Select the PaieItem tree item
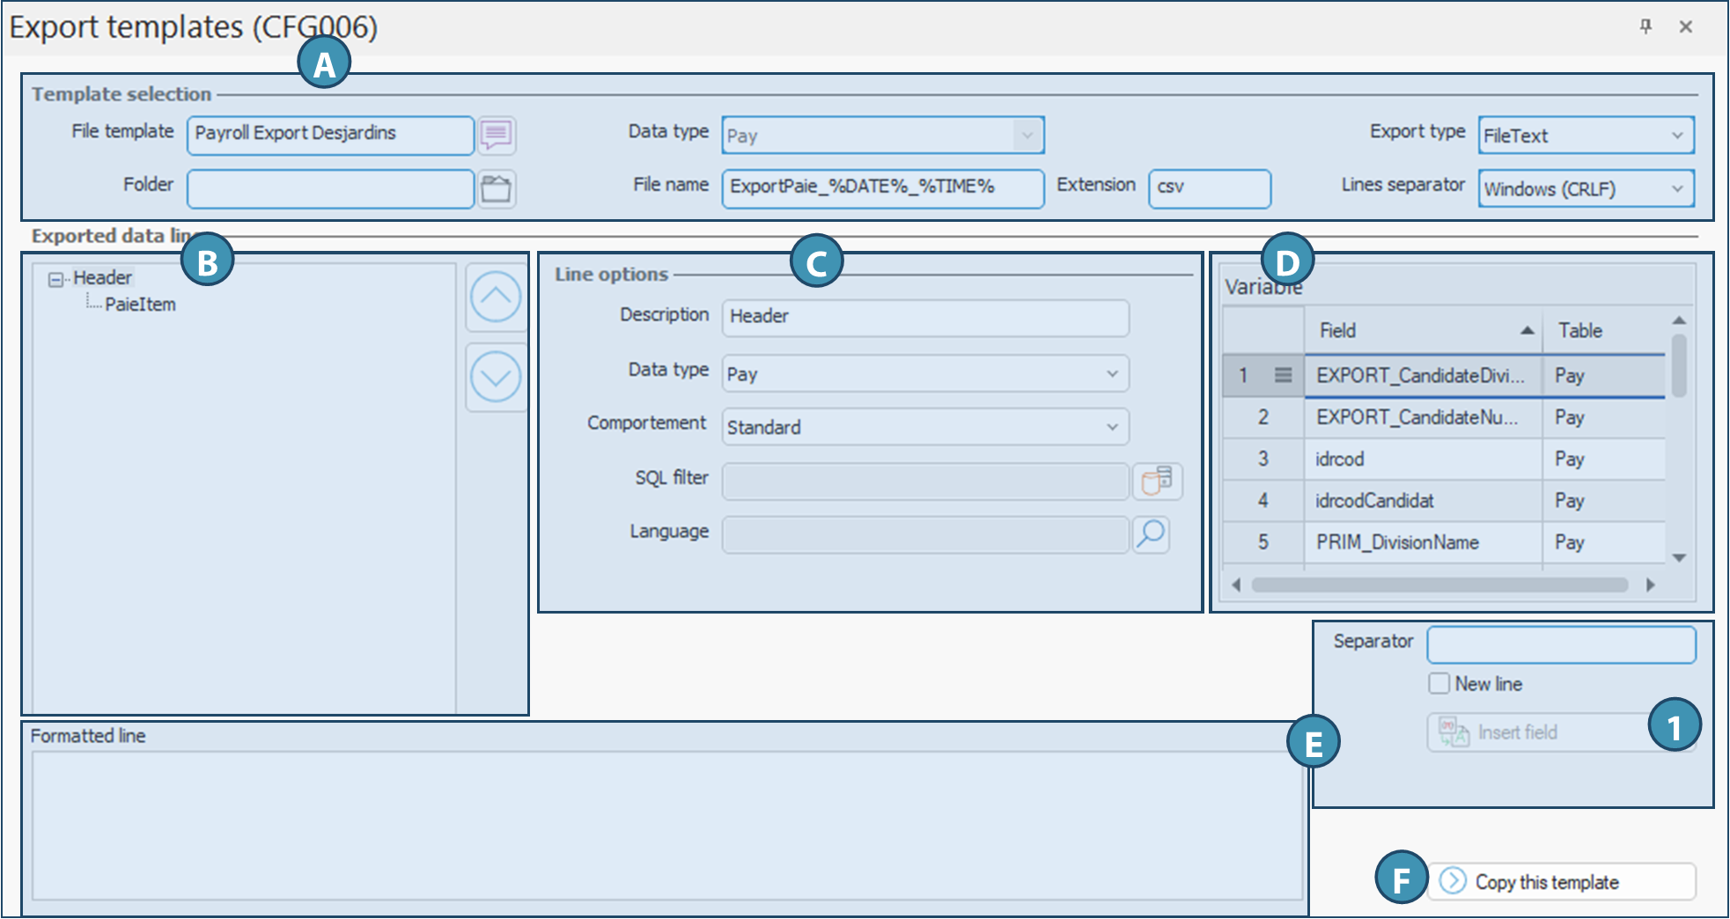Image resolution: width=1730 pixels, height=919 pixels. pyautogui.click(x=140, y=305)
